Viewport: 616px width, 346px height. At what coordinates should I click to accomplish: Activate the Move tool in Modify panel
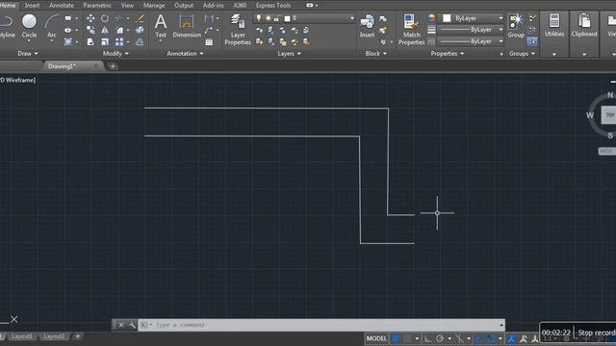coord(90,18)
